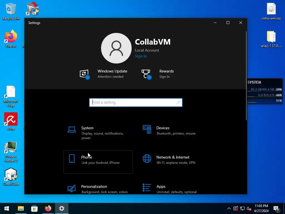Click 'Link your Android, iPhone' description
The width and height of the screenshot is (285, 214).
click(x=100, y=163)
